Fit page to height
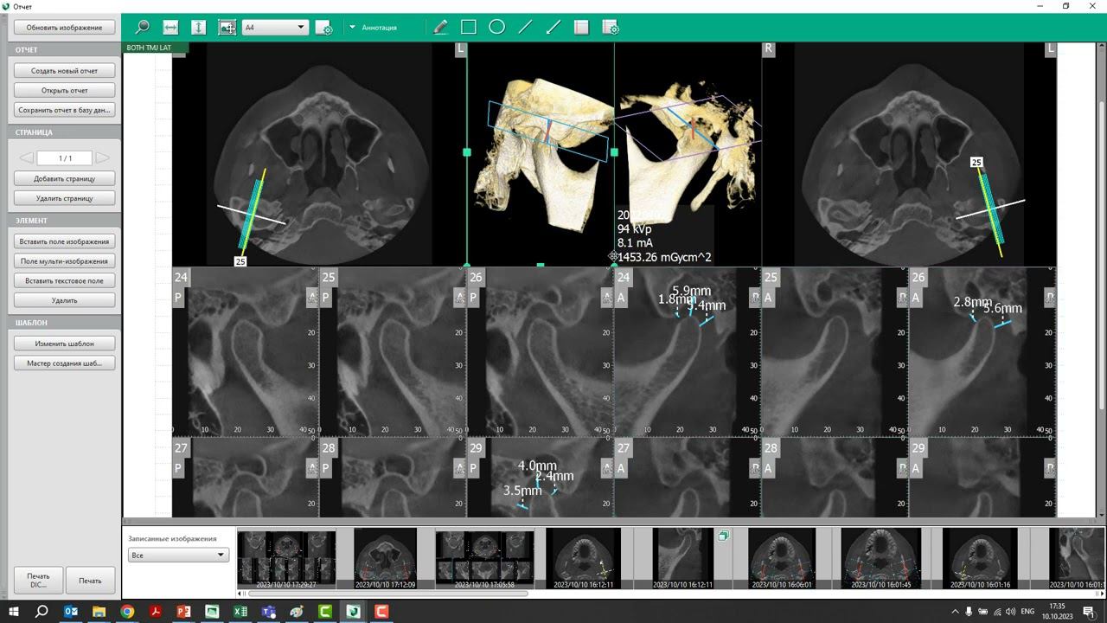Screen dimensions: 1107x623 click(x=198, y=28)
